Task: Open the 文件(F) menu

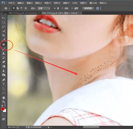Action: point(11,3)
